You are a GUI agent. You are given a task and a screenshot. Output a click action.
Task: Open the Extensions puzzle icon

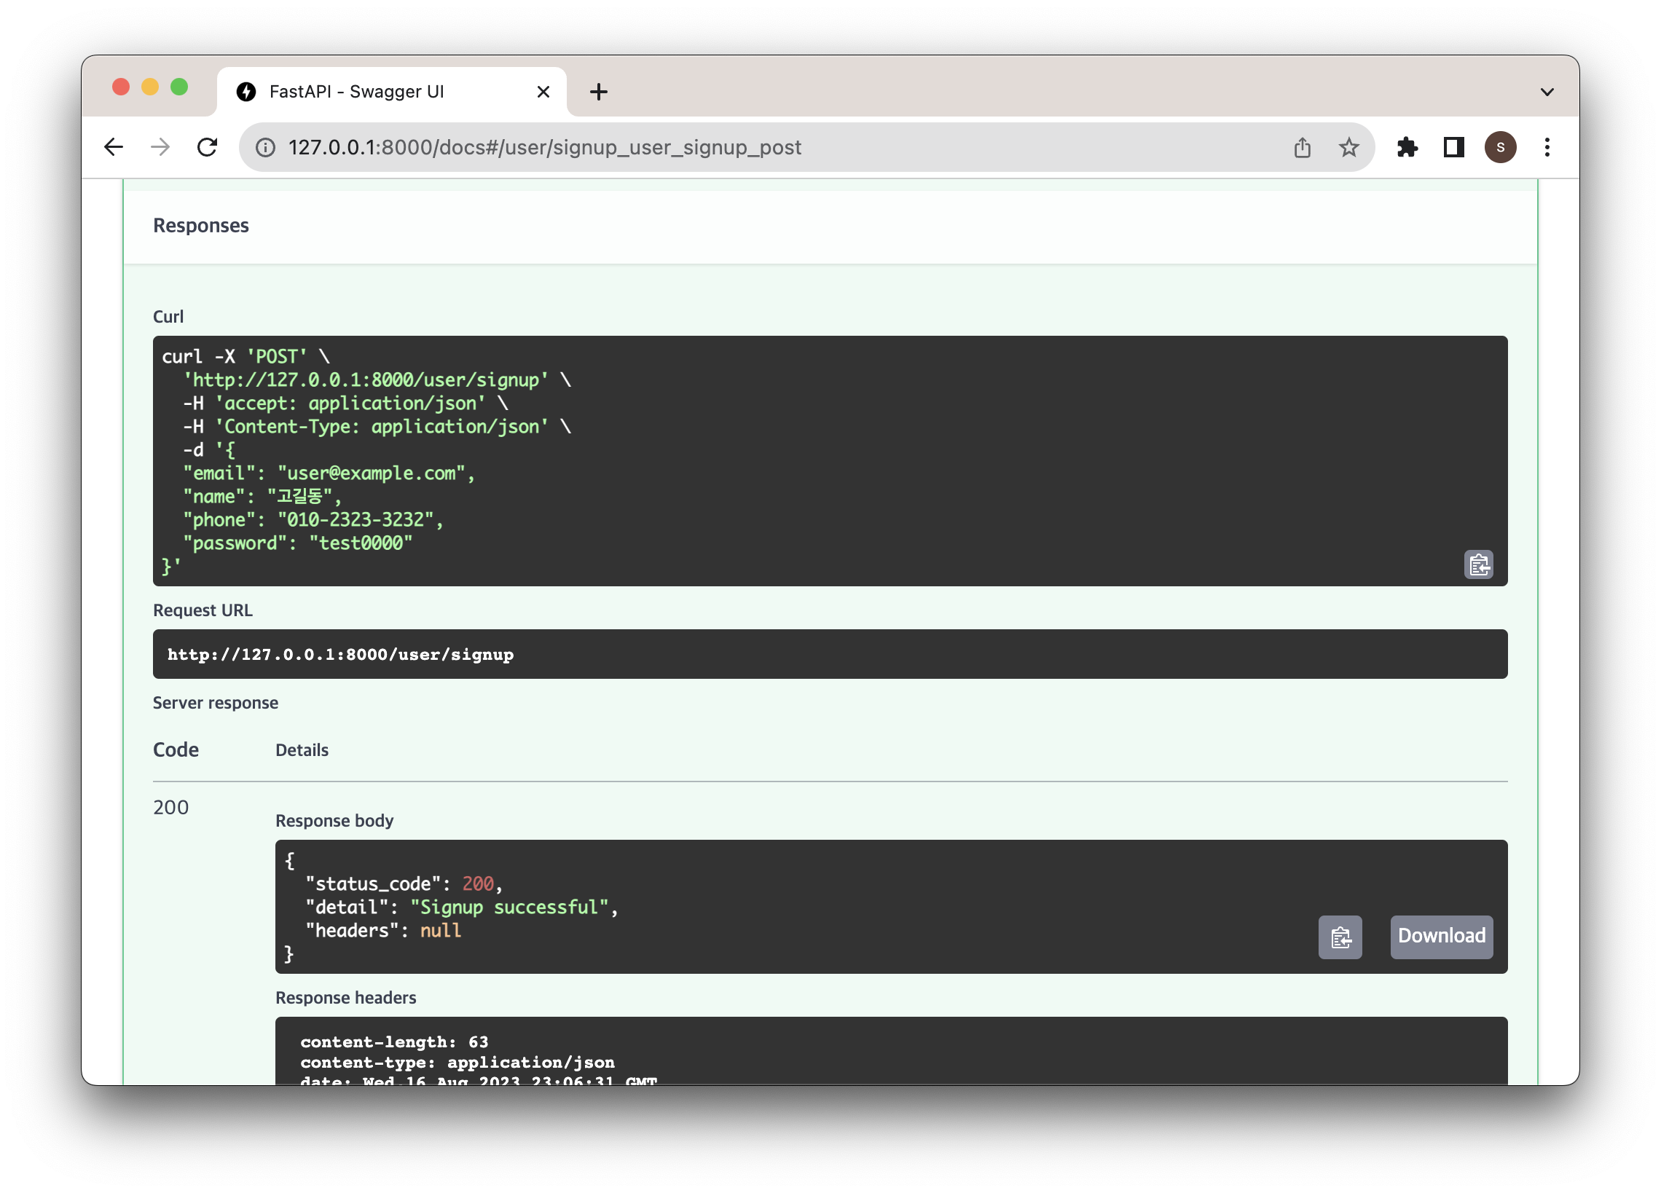[x=1407, y=147]
